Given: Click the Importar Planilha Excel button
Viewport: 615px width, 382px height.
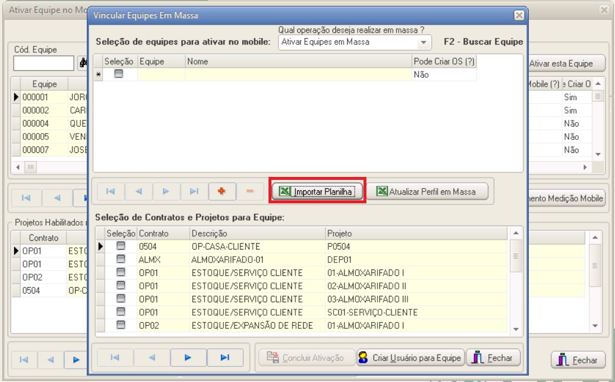Looking at the screenshot, I should coord(318,192).
